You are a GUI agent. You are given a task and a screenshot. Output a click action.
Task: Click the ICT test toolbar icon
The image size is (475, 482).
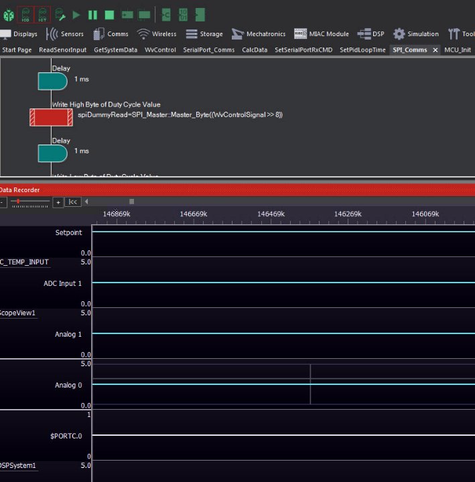click(42, 15)
